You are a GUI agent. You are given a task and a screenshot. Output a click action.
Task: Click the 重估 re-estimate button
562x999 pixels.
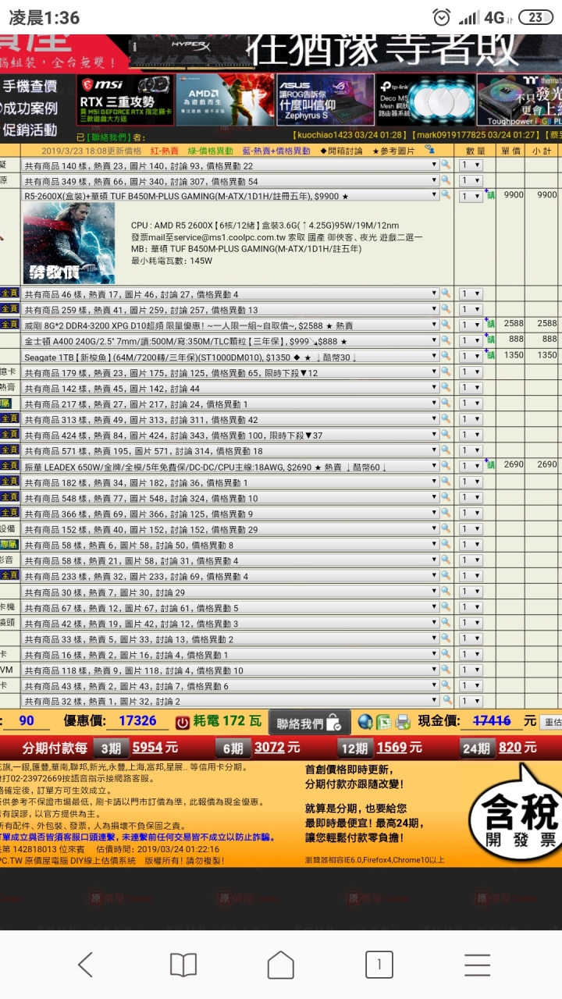(552, 723)
